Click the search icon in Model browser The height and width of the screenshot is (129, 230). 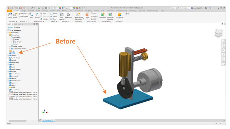(x=34, y=24)
